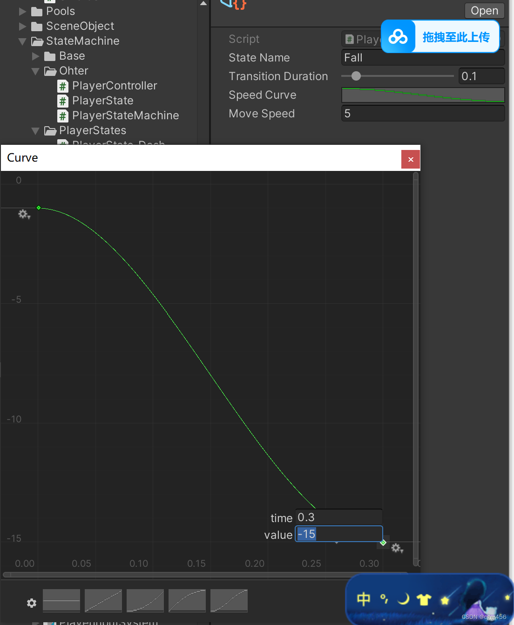Click the PlayerController script icon

point(62,86)
